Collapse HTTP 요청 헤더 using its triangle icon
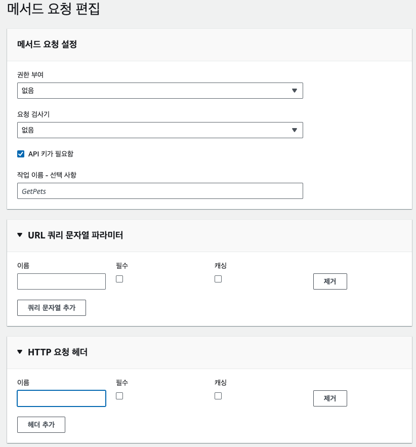Screen dimensions: 416x447 point(20,352)
